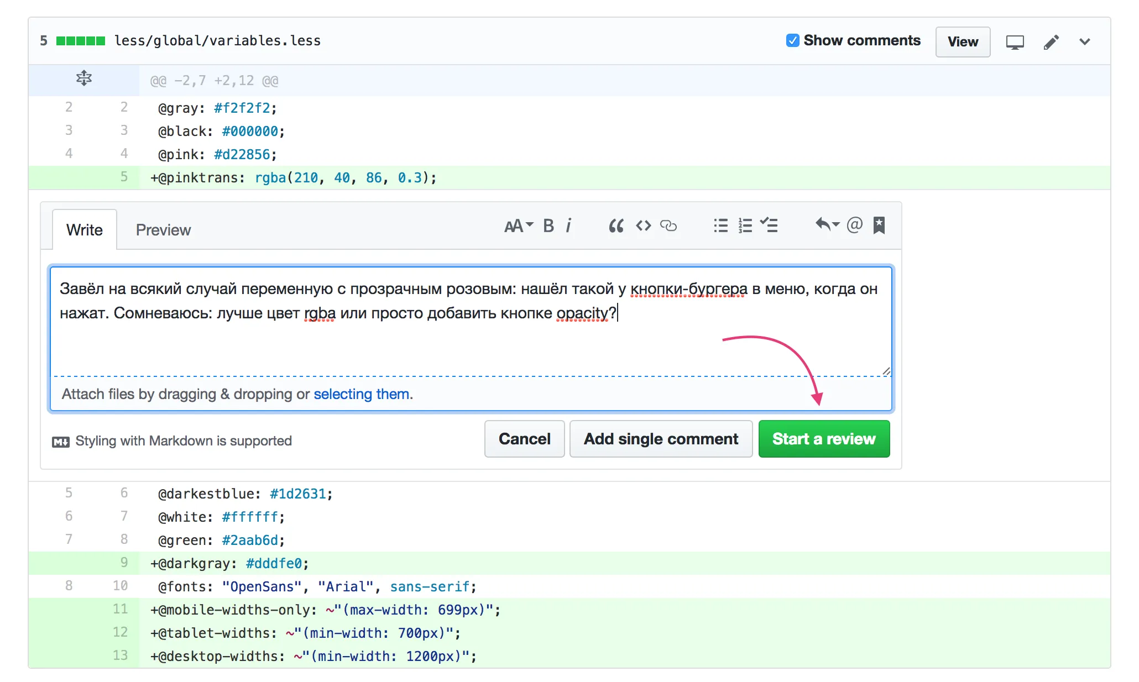
Task: Switch to the Preview tab
Action: point(163,230)
